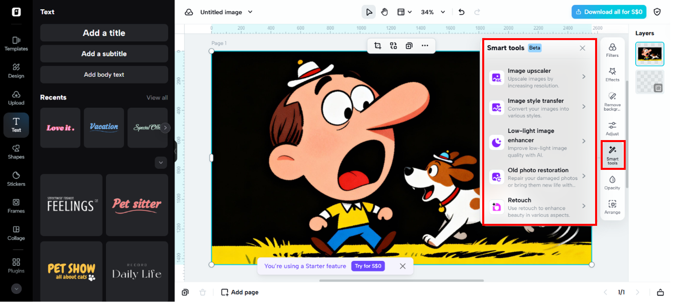Select the cartoon image layer thumbnail
This screenshot has height=302, width=677.
pyautogui.click(x=650, y=54)
